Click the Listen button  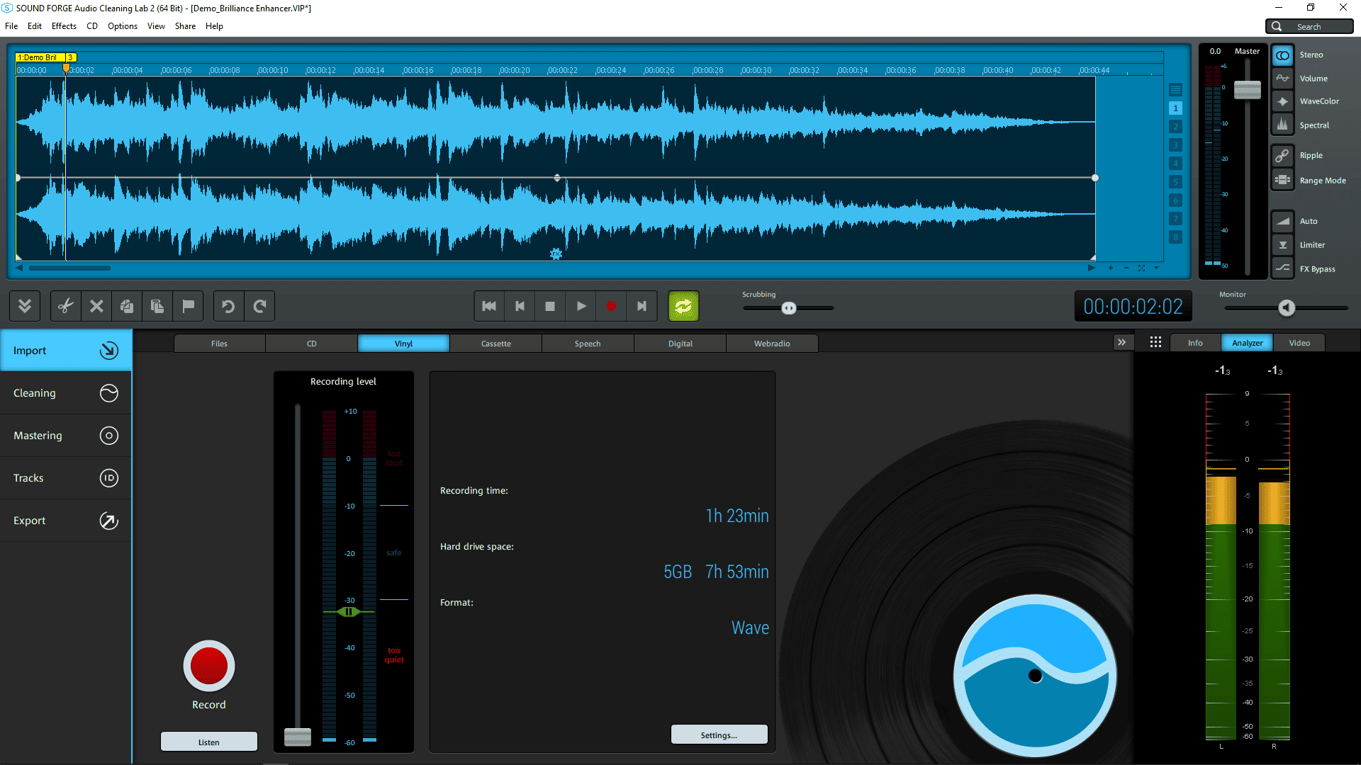(209, 742)
